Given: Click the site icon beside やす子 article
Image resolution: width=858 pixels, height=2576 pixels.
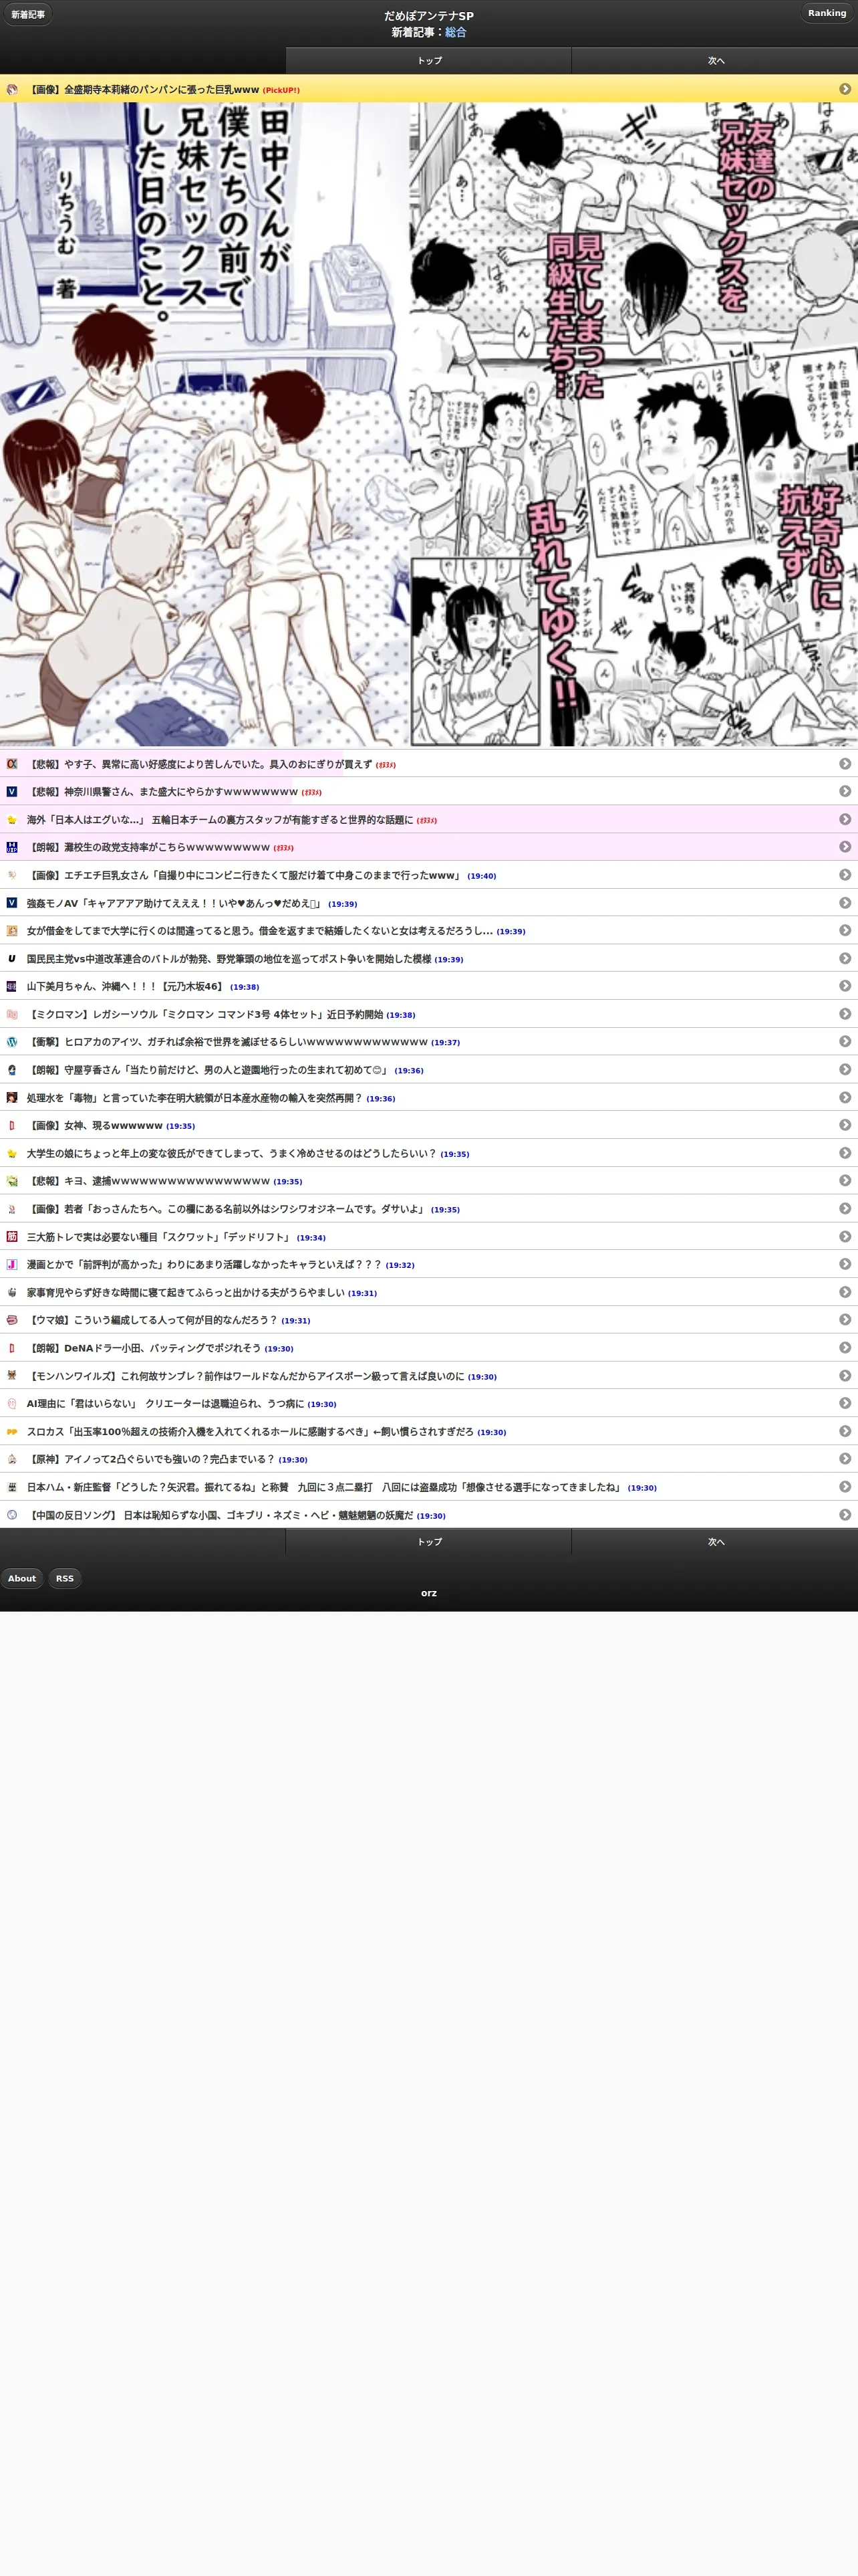Looking at the screenshot, I should coord(12,764).
